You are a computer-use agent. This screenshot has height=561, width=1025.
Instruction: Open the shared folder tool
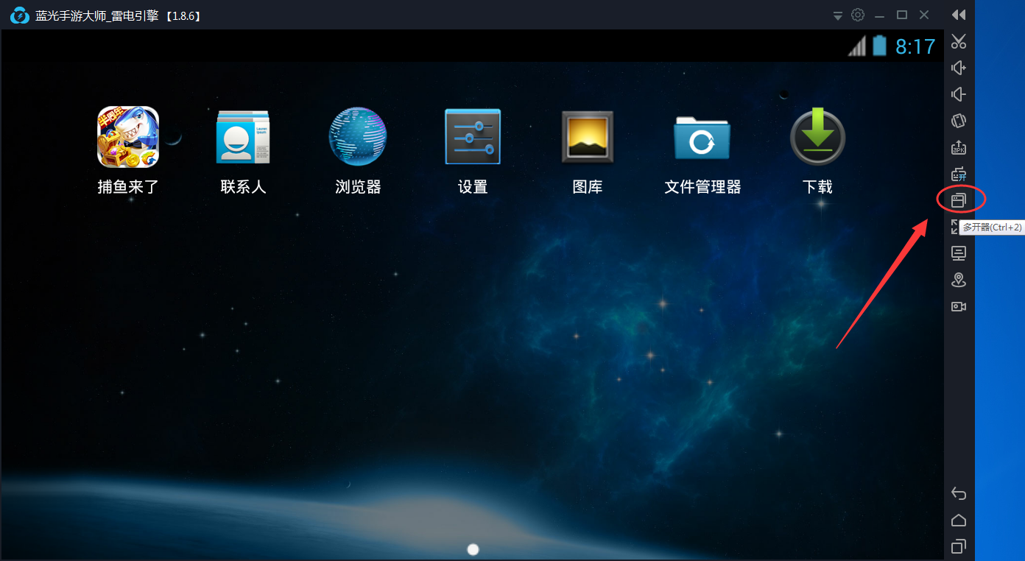[x=959, y=174]
